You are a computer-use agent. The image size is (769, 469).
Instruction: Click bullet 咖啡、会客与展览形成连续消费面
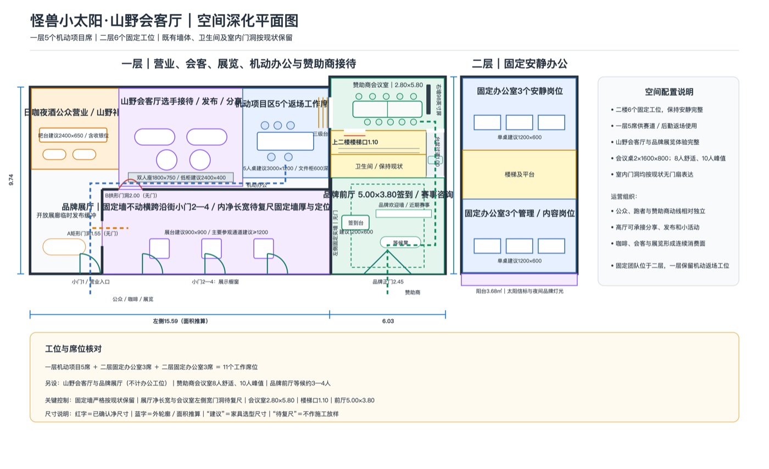click(661, 243)
